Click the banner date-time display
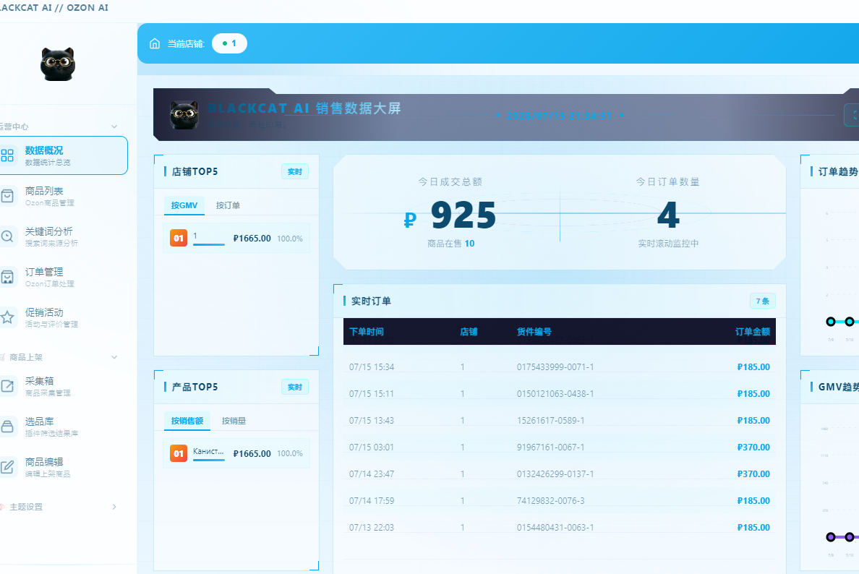 (559, 116)
